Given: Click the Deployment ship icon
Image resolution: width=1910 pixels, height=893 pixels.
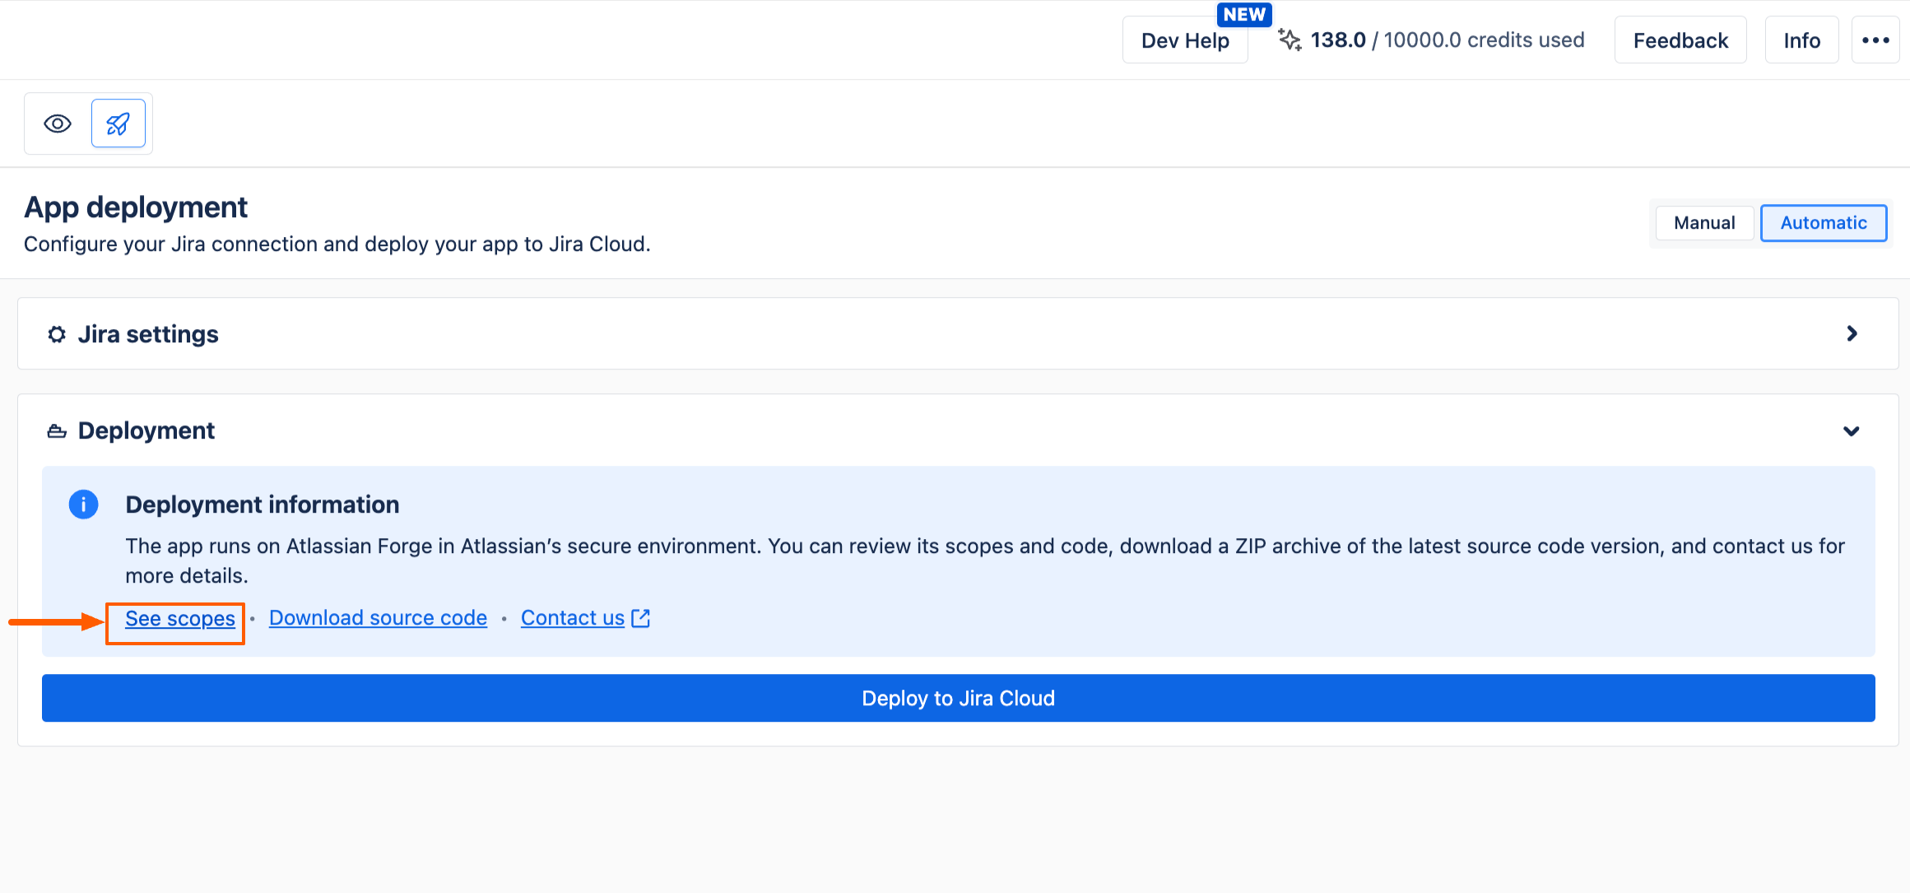Looking at the screenshot, I should 57,431.
